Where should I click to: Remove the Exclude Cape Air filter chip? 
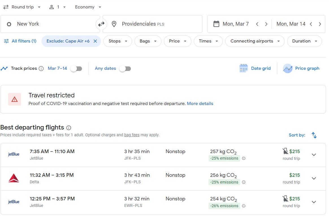pos(95,41)
